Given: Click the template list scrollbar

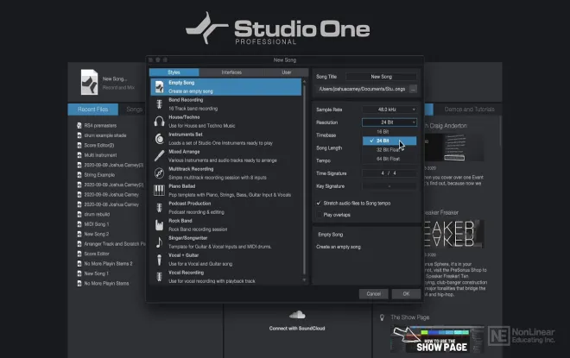Looking at the screenshot, I should [x=304, y=179].
